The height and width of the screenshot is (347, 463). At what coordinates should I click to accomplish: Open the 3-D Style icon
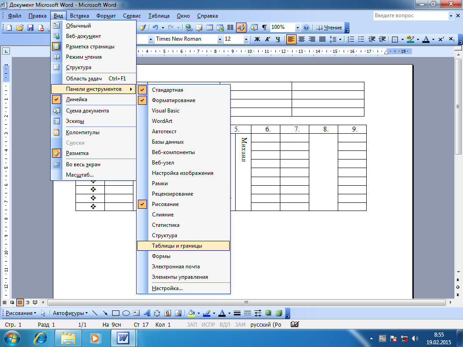tap(279, 313)
